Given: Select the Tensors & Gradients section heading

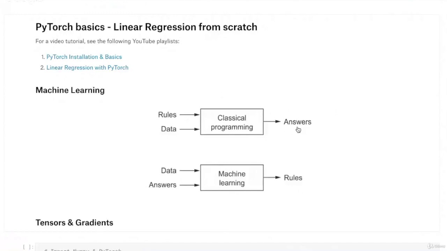Looking at the screenshot, I should click(x=74, y=222).
